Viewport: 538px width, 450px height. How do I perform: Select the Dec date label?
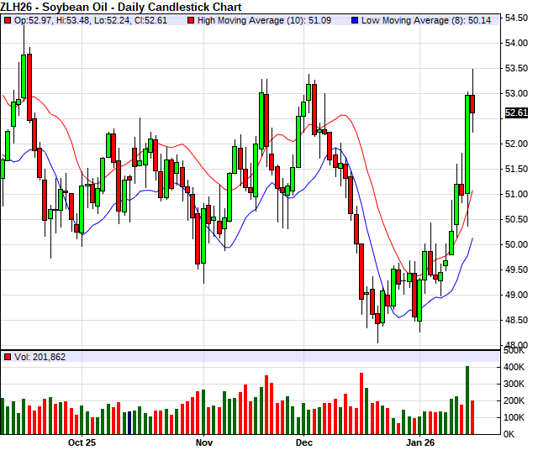304,442
